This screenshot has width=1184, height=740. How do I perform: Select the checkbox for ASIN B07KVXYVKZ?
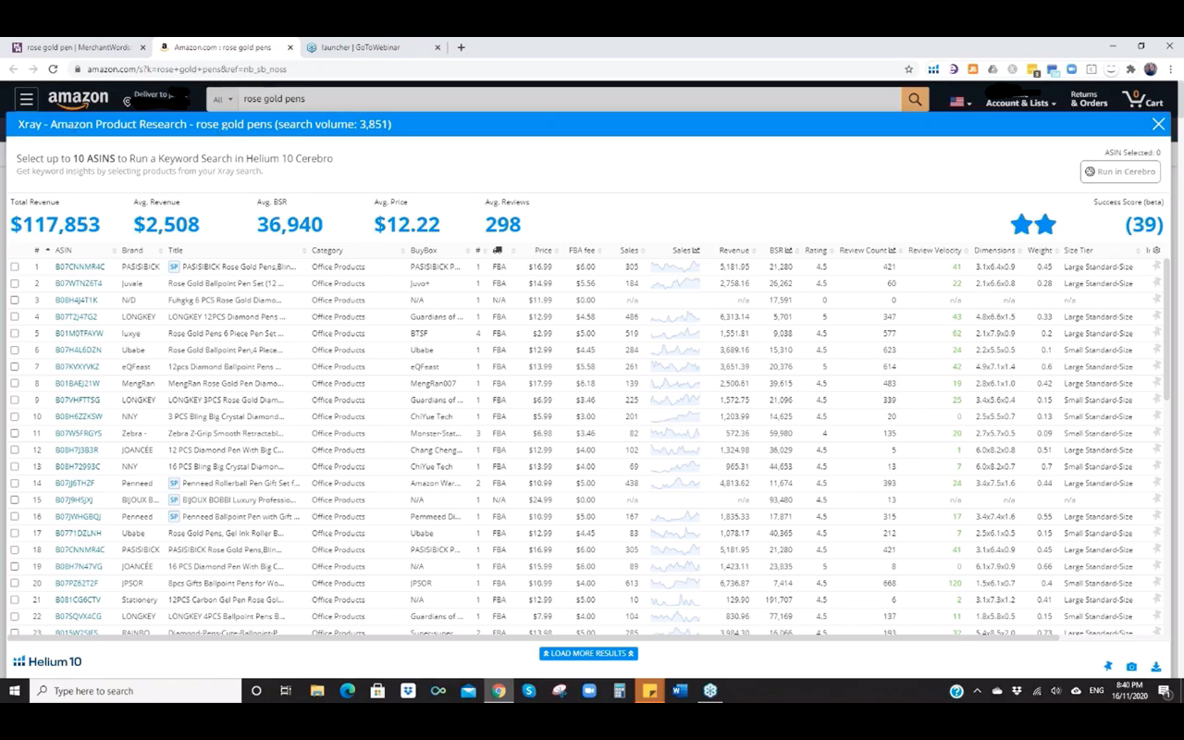click(x=15, y=366)
